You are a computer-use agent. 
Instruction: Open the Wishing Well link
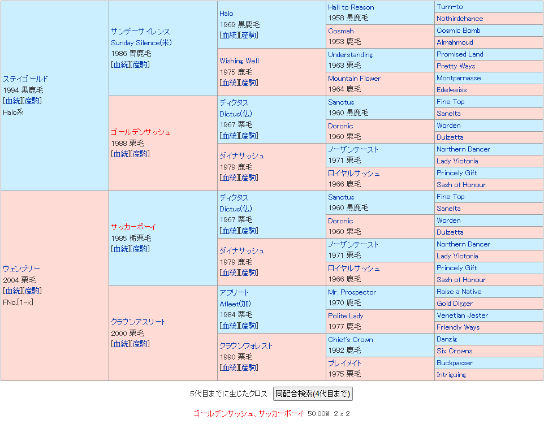(239, 61)
